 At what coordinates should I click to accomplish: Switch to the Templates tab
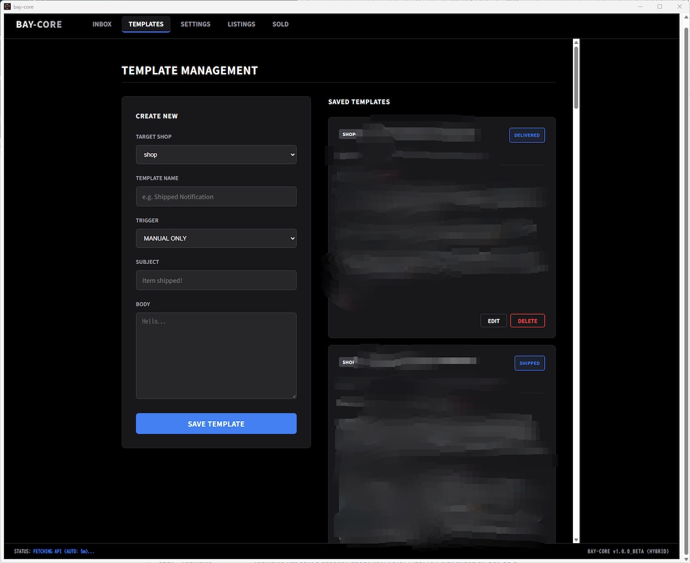(x=146, y=24)
